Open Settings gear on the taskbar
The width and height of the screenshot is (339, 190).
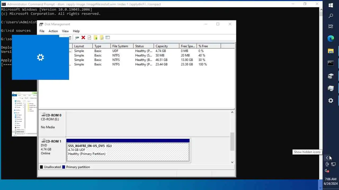[x=331, y=101]
